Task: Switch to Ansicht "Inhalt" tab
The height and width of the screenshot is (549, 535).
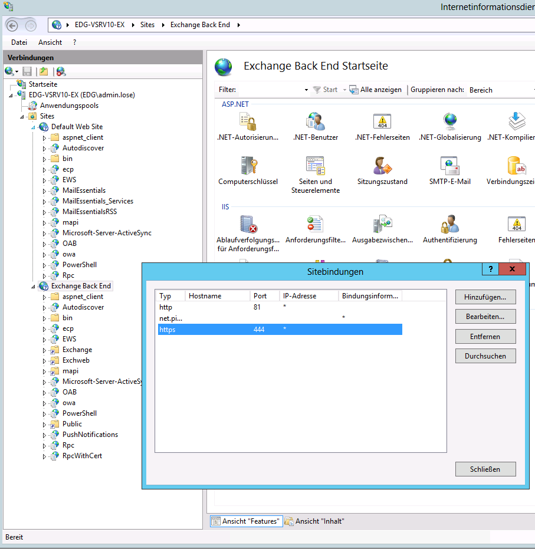Action: (314, 521)
